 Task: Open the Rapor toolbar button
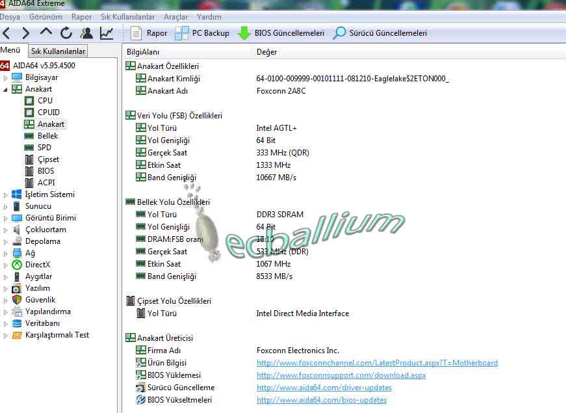(x=149, y=33)
